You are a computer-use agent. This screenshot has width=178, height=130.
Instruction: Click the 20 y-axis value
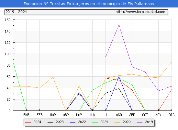(x=8, y=99)
